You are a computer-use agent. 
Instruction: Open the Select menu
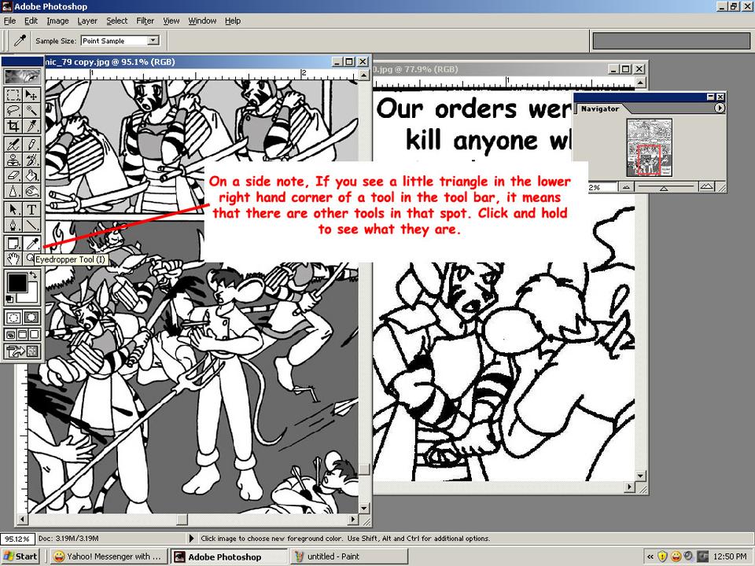117,20
